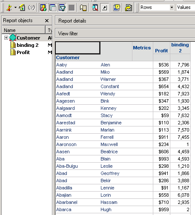Click the bar chart graph icon
Screen dimensions: 195x215
click(22, 8)
